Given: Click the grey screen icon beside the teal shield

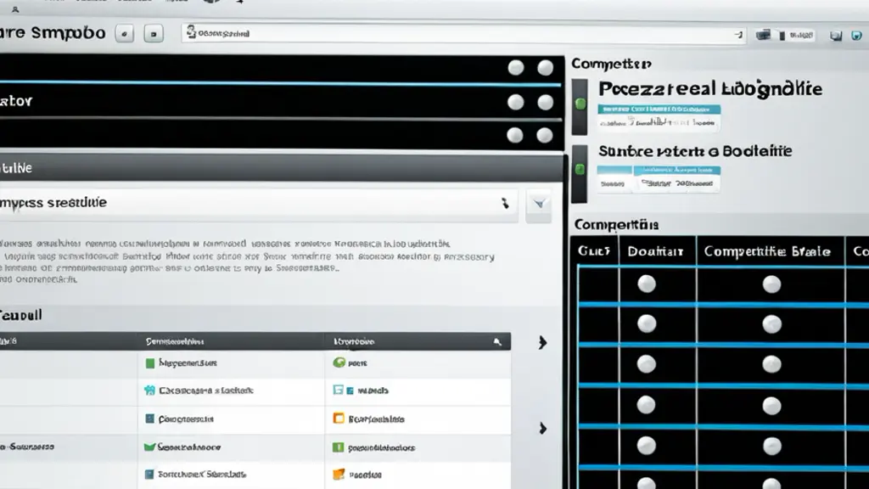Looking at the screenshot, I should (836, 36).
